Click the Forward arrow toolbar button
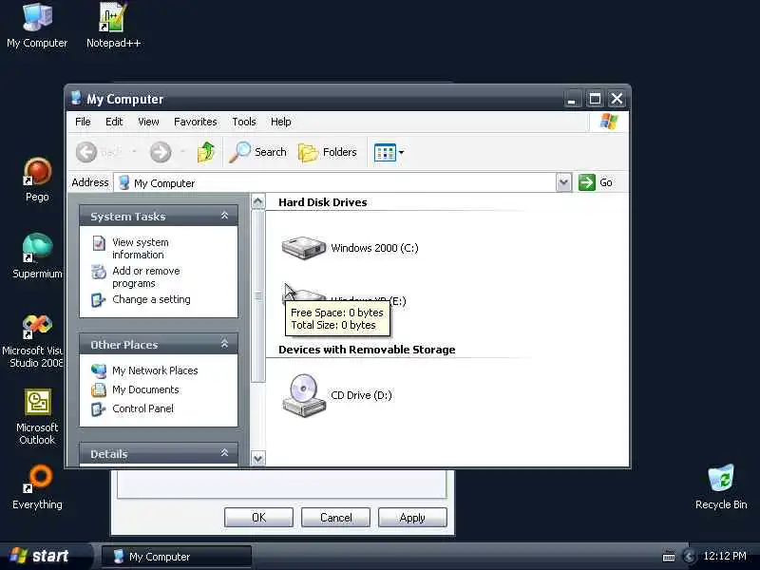This screenshot has width=760, height=570. 161,152
